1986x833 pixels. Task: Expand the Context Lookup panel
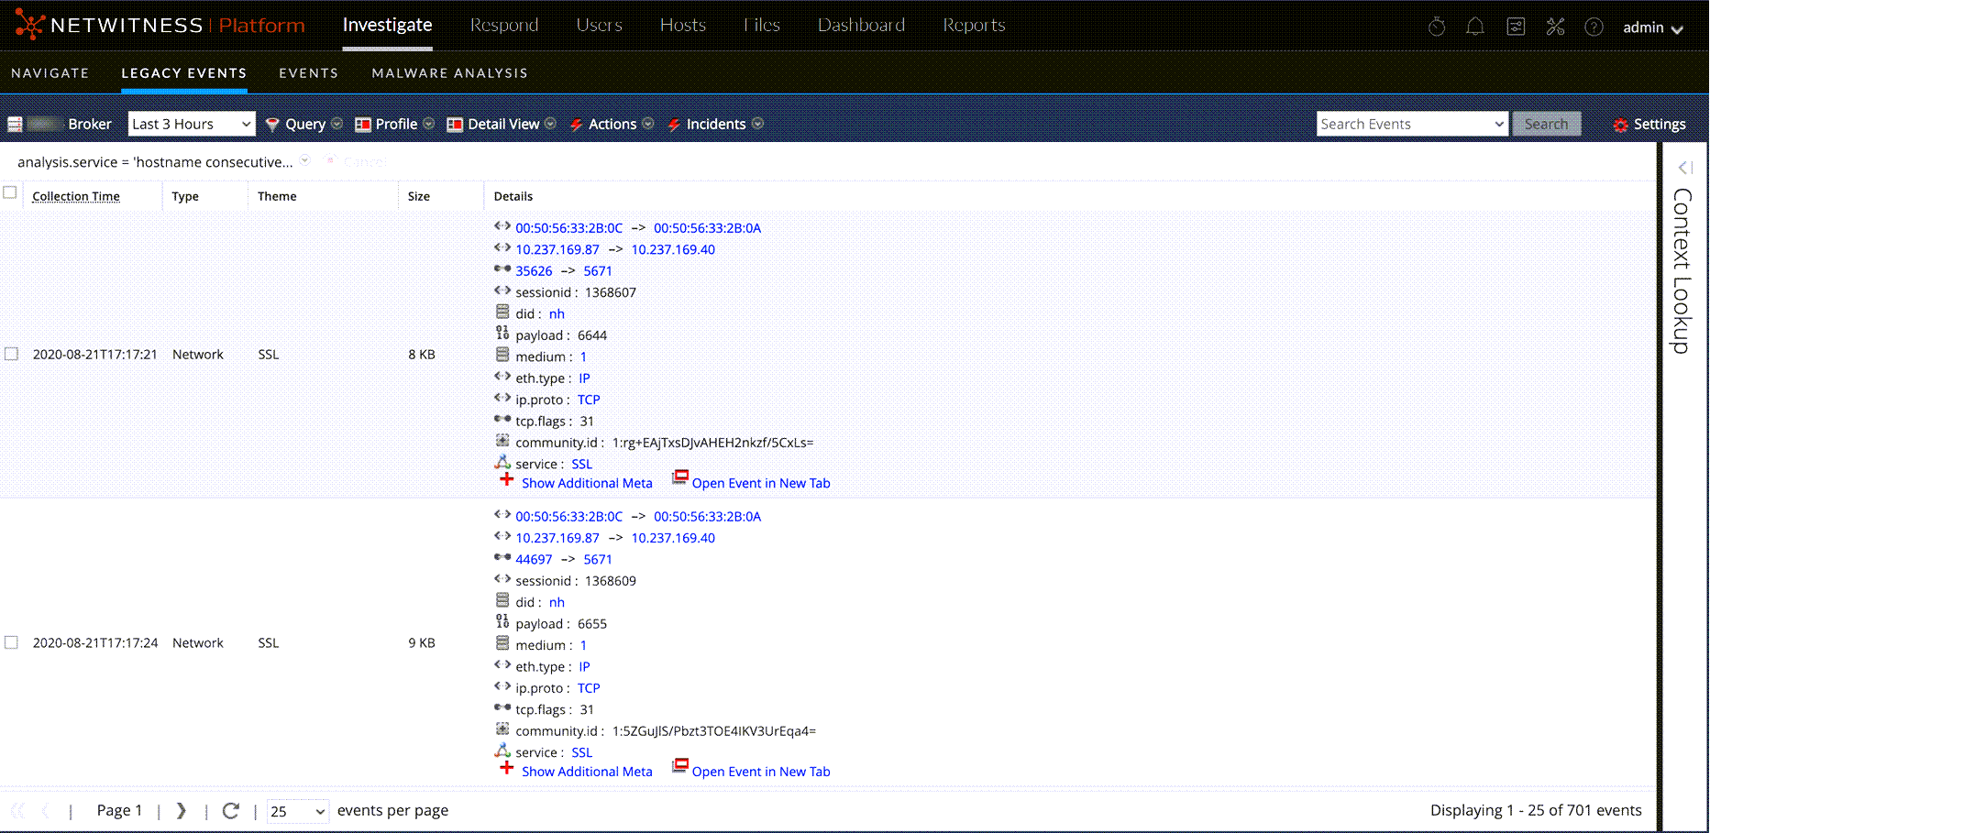coord(1684,168)
